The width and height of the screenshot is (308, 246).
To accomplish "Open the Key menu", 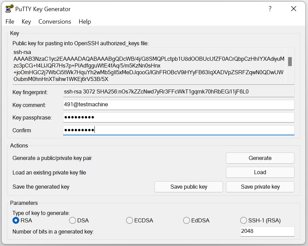I will [26, 21].
